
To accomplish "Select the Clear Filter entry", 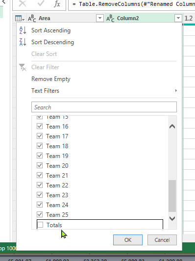I will click(45, 67).
